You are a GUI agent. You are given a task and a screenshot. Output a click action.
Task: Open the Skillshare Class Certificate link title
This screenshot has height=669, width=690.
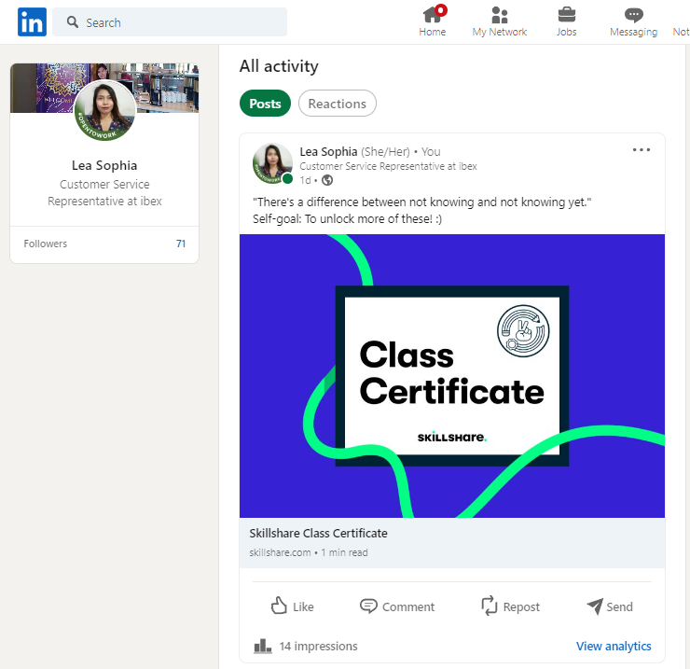point(318,534)
